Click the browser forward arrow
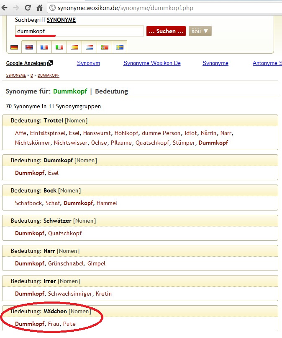Image resolution: width=282 pixels, height=338 pixels. coord(17,8)
